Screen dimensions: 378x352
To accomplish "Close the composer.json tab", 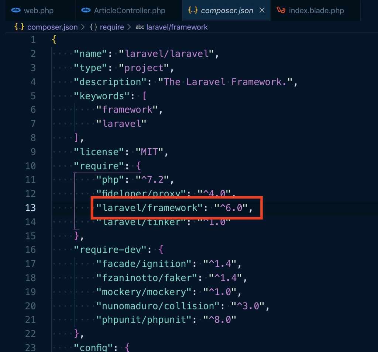I will click(x=262, y=10).
